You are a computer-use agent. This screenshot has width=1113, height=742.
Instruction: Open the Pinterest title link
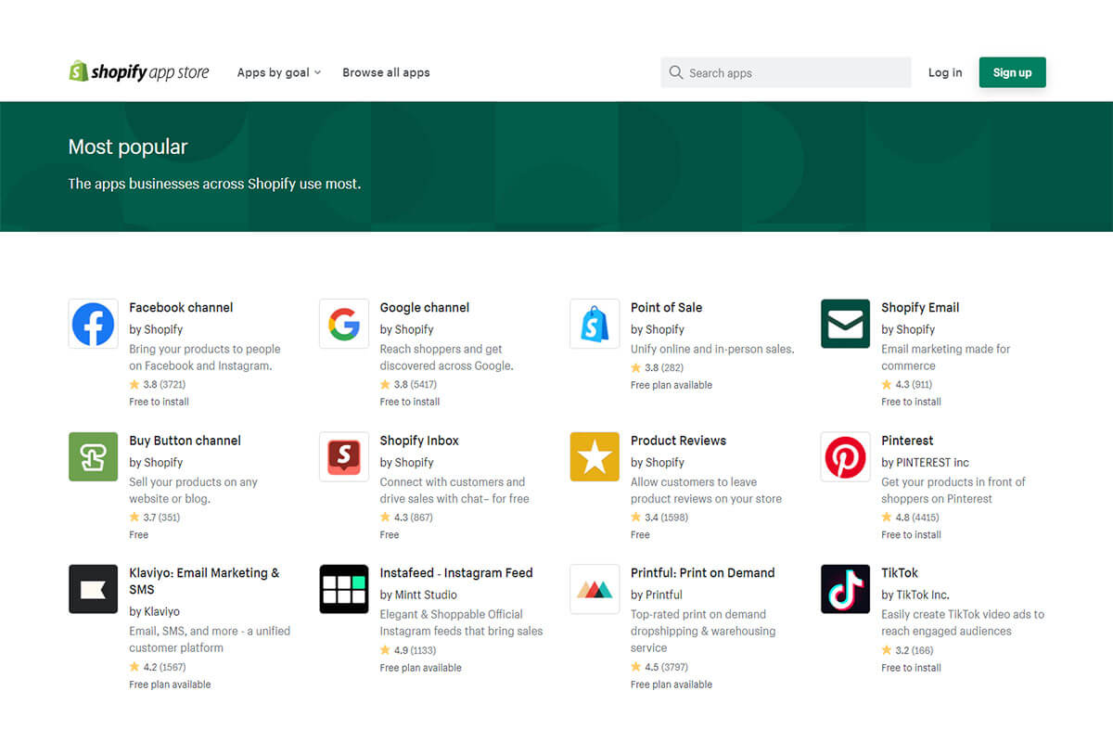pos(907,440)
